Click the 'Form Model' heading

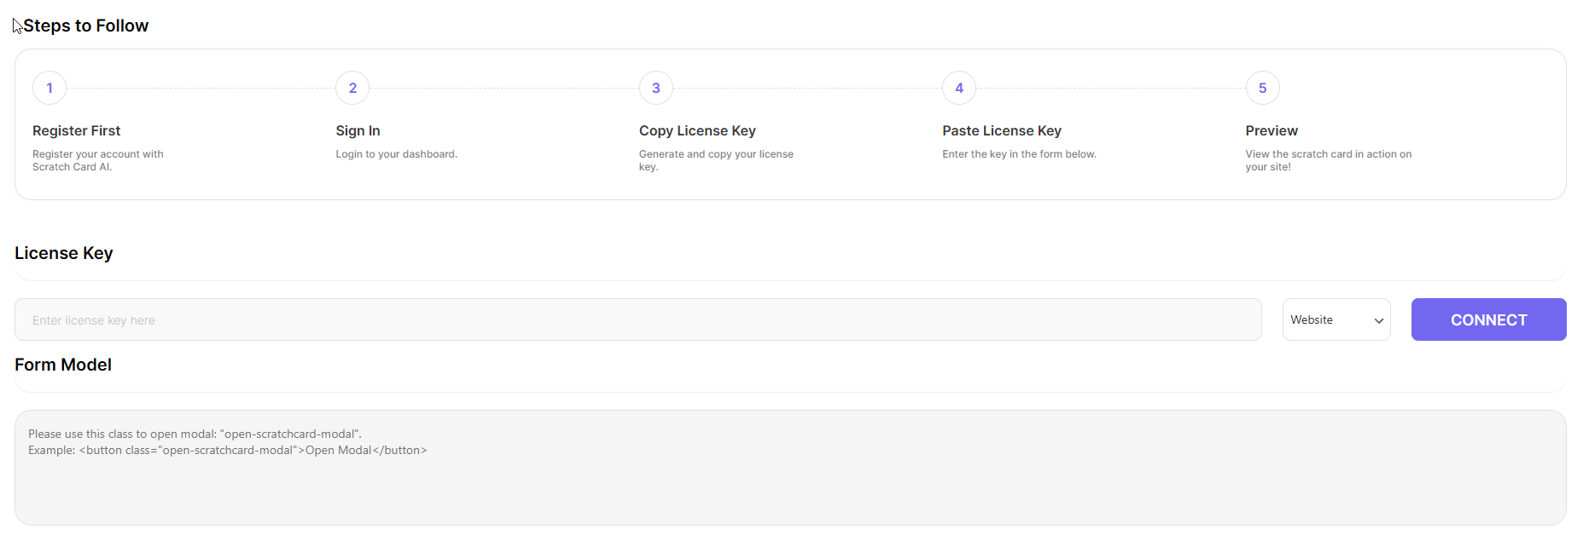(63, 365)
